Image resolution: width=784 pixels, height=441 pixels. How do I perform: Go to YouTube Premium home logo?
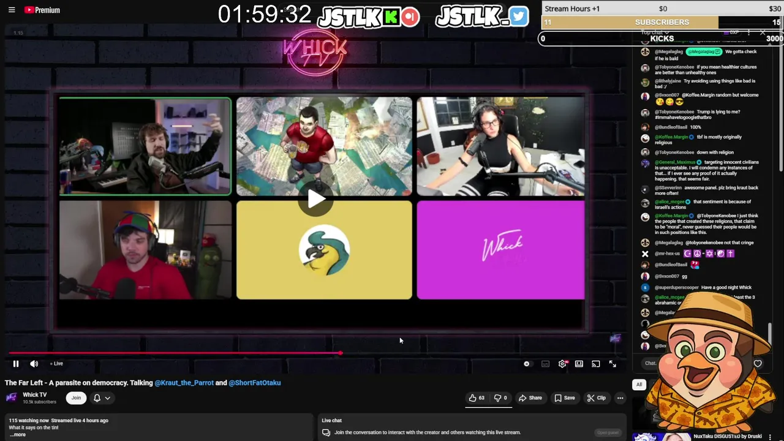[x=42, y=10]
